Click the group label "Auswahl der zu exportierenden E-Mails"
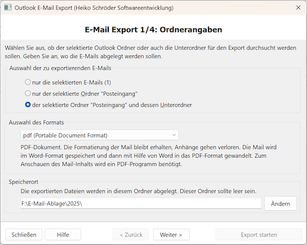 coord(60,68)
